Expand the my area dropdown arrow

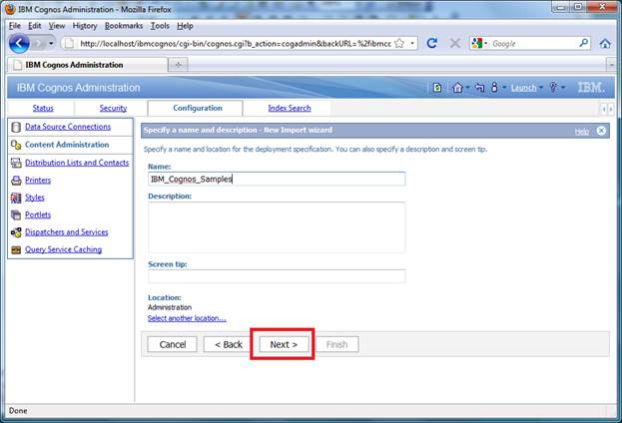point(504,87)
